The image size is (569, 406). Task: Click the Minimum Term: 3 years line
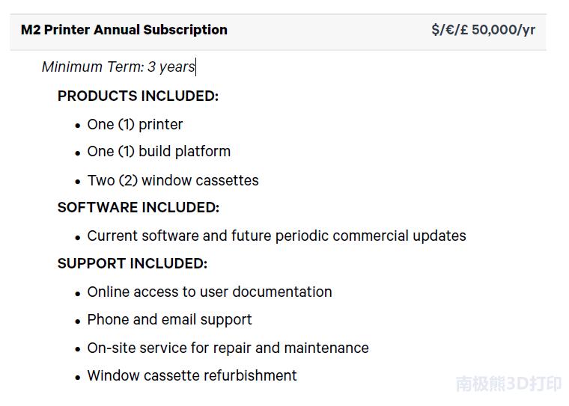pyautogui.click(x=118, y=67)
